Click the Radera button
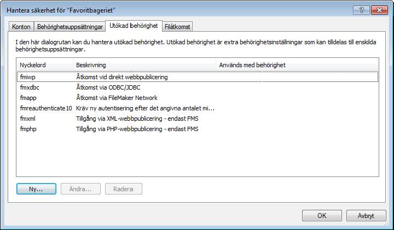 123,189
